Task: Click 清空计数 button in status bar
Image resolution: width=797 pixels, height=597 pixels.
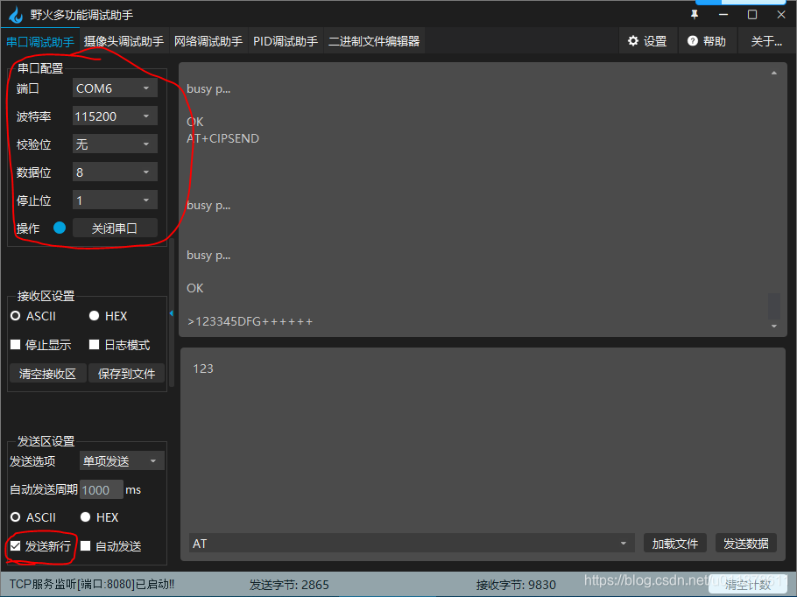Action: click(748, 585)
